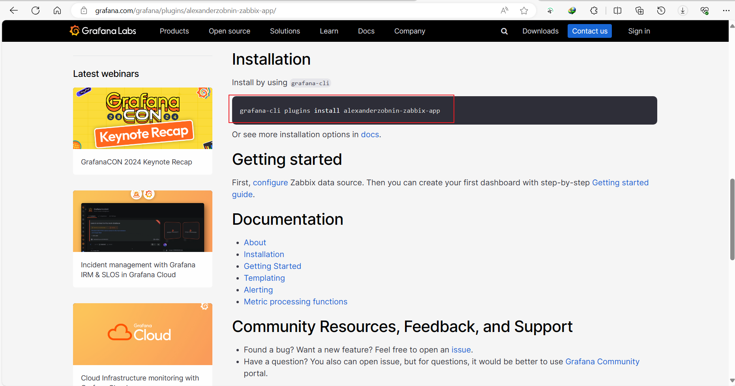
Task: Follow the configure Zabbix link
Action: tap(270, 183)
